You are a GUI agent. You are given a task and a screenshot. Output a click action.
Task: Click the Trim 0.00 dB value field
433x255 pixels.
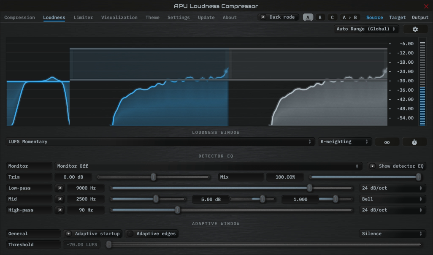coord(73,177)
